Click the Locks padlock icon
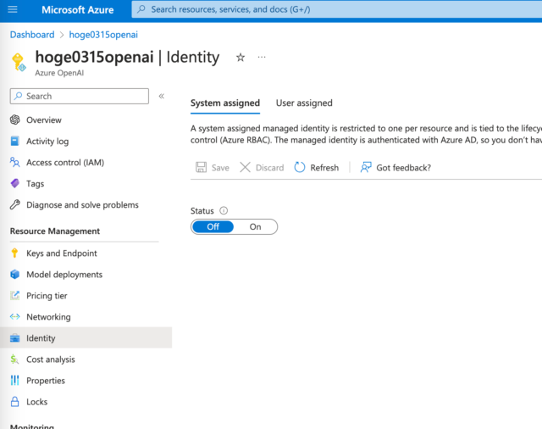 tap(15, 401)
